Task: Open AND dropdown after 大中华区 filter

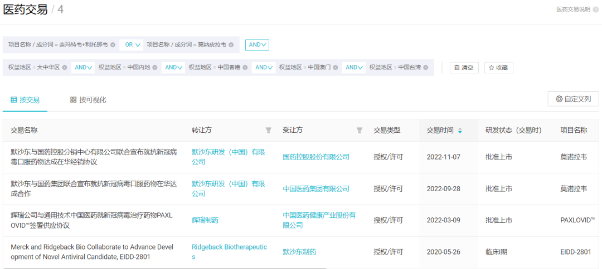Action: [83, 67]
